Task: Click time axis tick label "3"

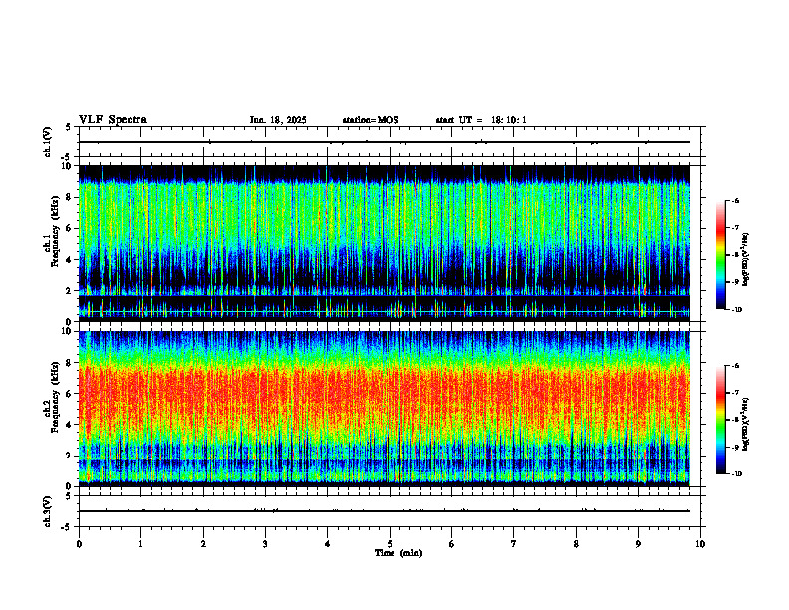Action: click(x=265, y=544)
